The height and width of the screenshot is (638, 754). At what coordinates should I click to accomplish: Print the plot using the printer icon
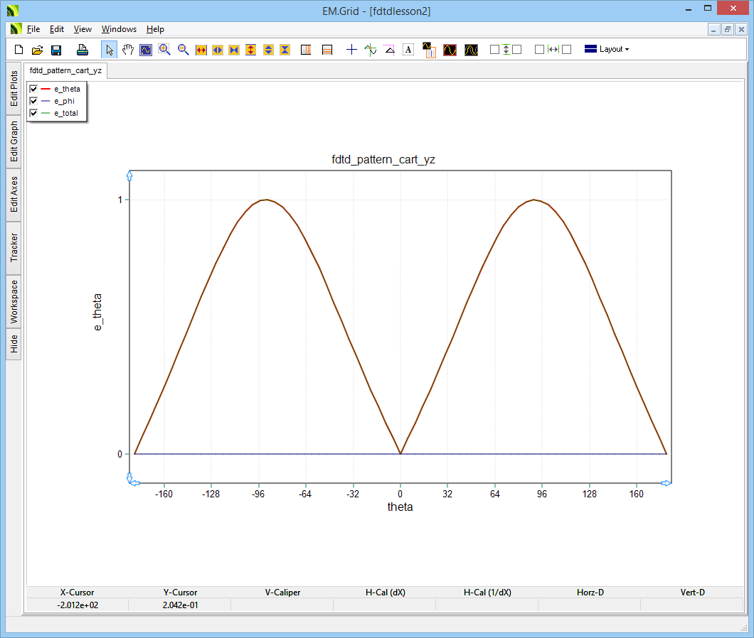click(83, 50)
